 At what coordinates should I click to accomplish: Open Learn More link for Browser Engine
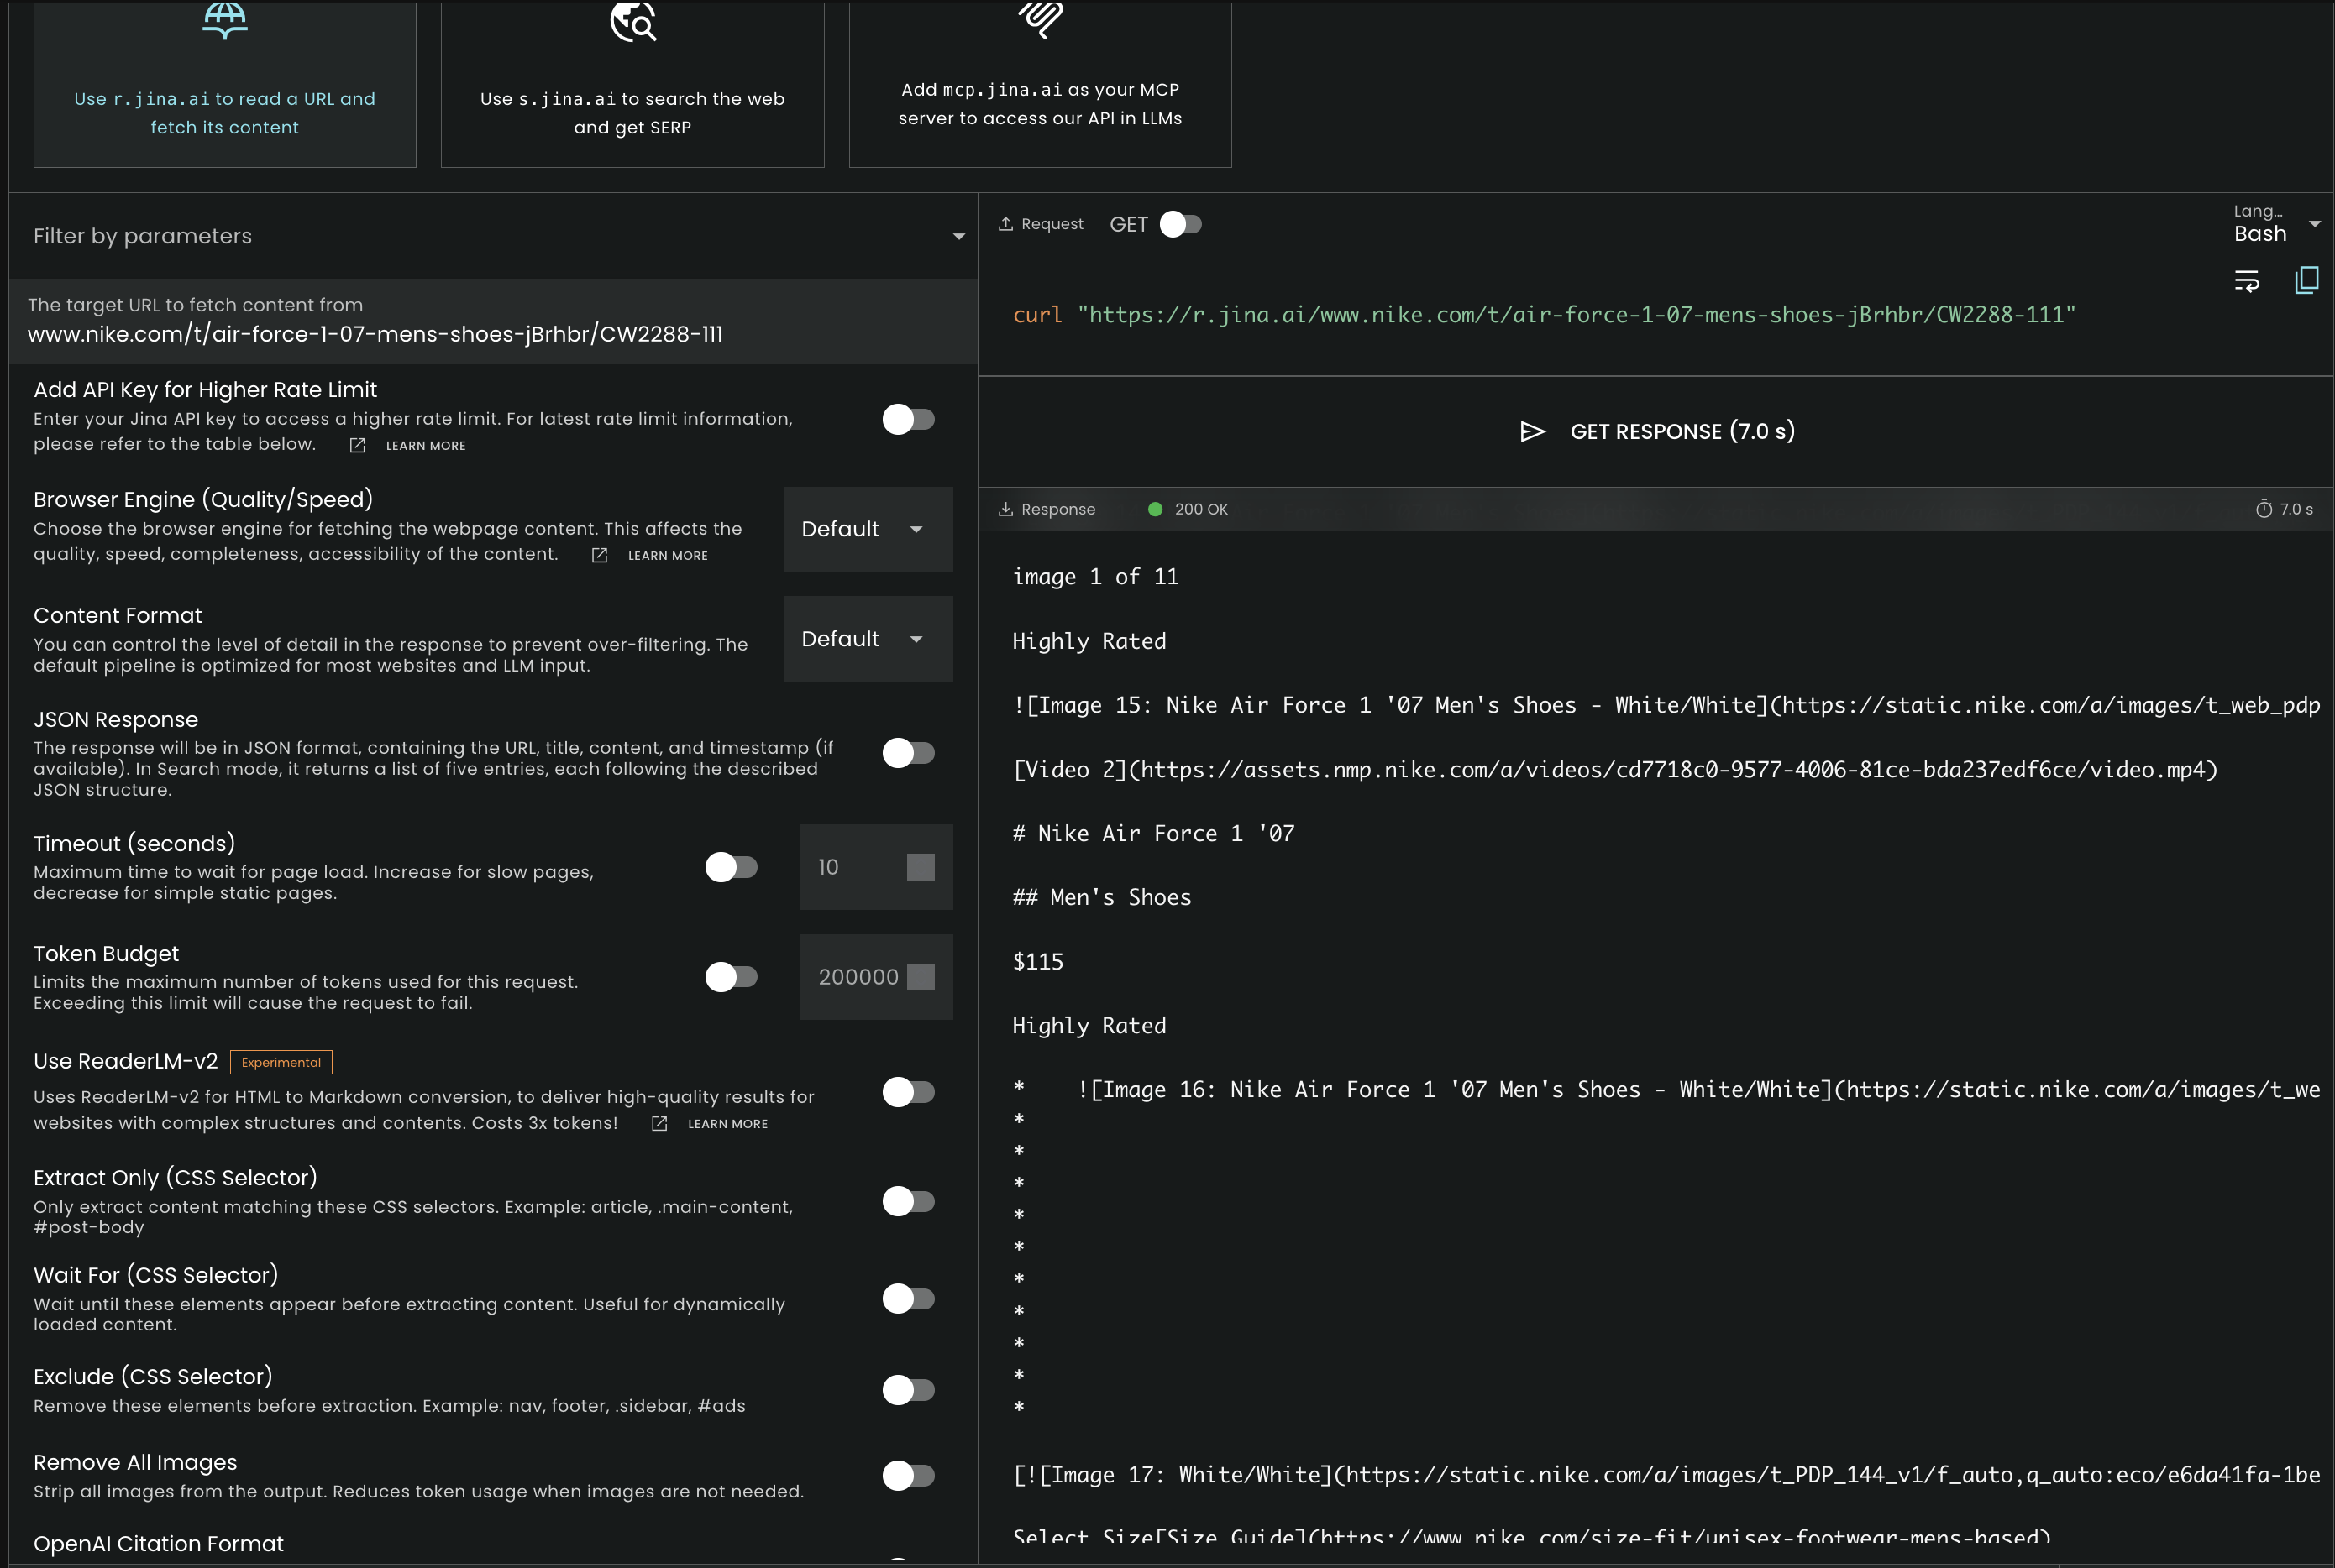pos(667,556)
